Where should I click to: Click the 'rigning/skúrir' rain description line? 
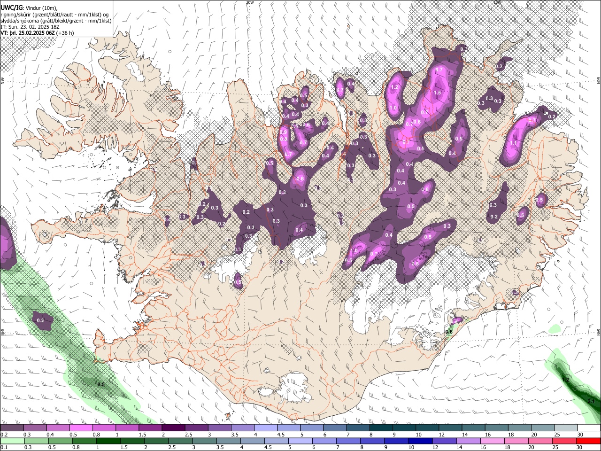55,15
